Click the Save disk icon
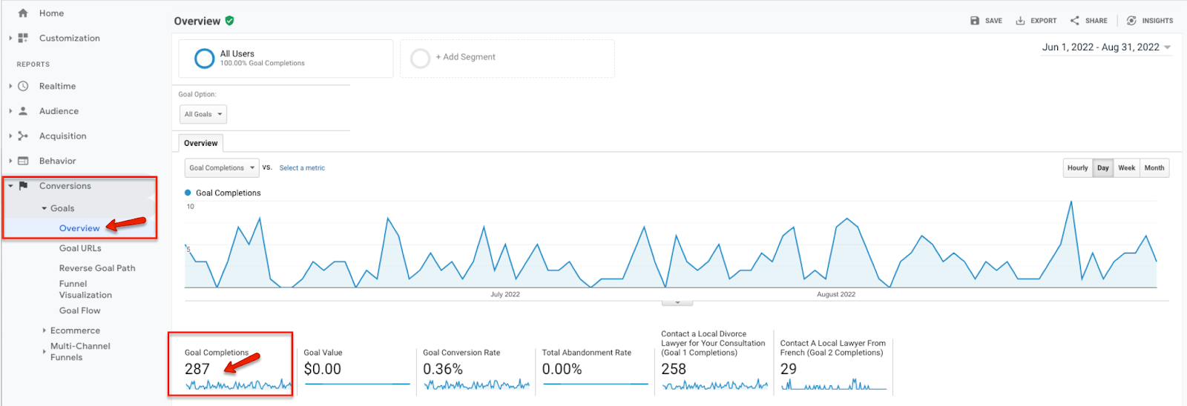The image size is (1187, 406). 975,21
